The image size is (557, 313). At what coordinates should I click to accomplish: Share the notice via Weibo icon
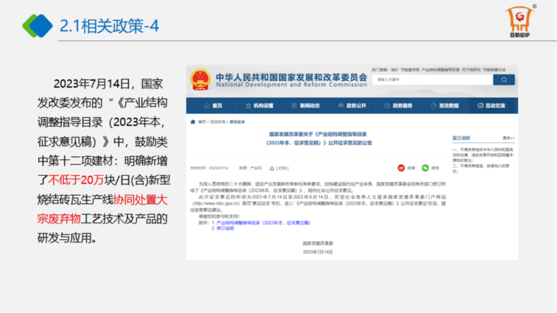(x=401, y=168)
